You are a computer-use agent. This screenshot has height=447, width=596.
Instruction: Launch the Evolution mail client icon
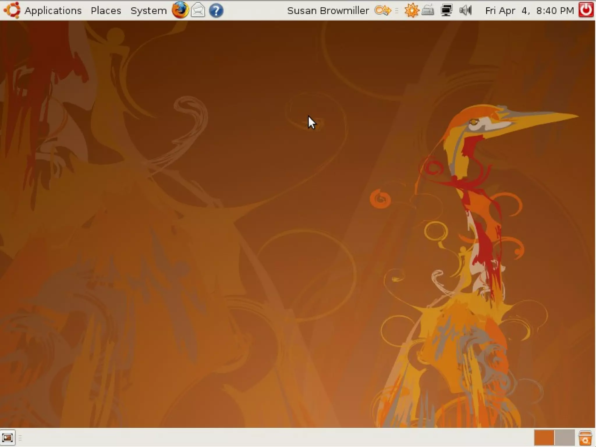click(x=198, y=10)
